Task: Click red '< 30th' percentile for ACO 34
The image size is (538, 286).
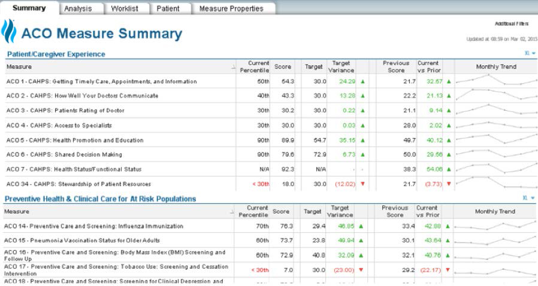Action: (x=261, y=184)
